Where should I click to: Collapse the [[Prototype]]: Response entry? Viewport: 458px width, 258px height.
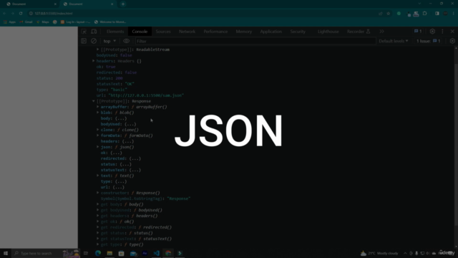click(x=94, y=101)
